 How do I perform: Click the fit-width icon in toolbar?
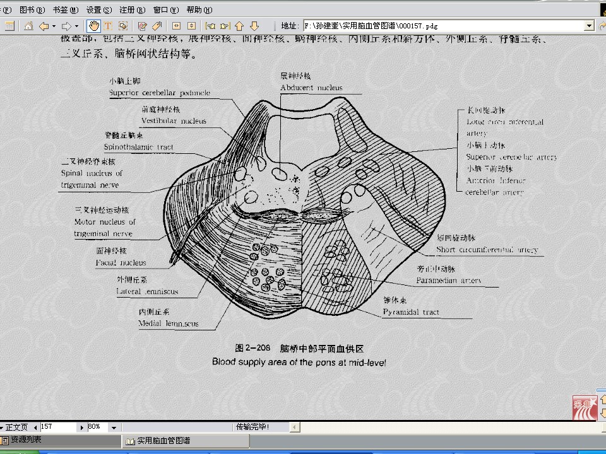[176, 26]
